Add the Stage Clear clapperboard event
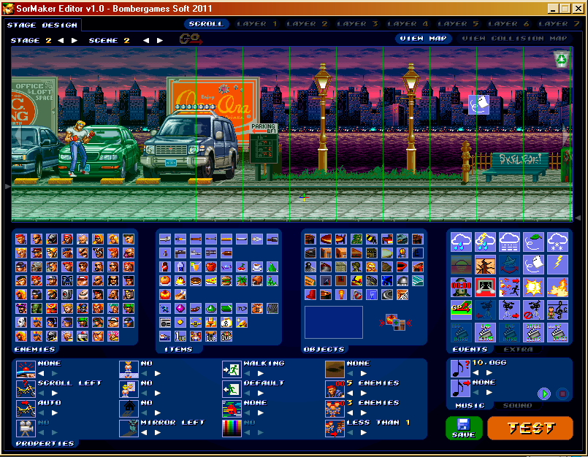 click(533, 332)
